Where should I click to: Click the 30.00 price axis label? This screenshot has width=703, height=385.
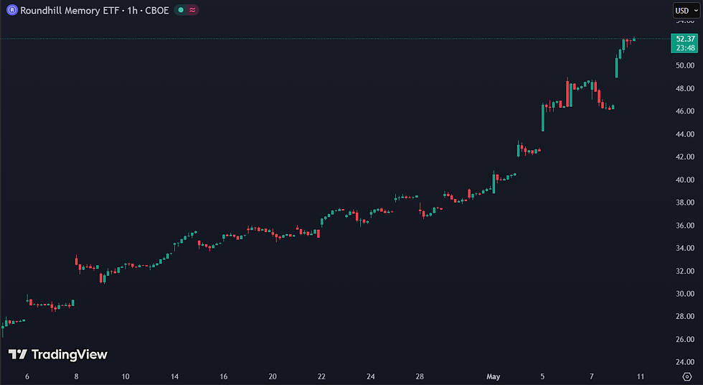pyautogui.click(x=685, y=294)
